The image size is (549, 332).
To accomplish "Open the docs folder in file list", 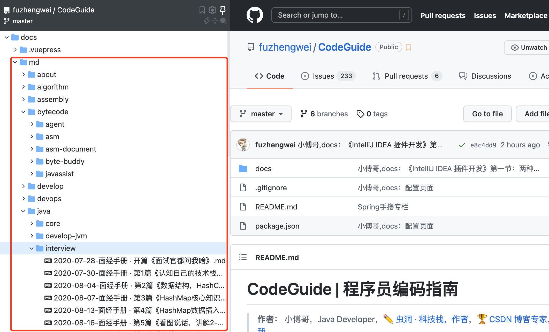I will coord(263,169).
